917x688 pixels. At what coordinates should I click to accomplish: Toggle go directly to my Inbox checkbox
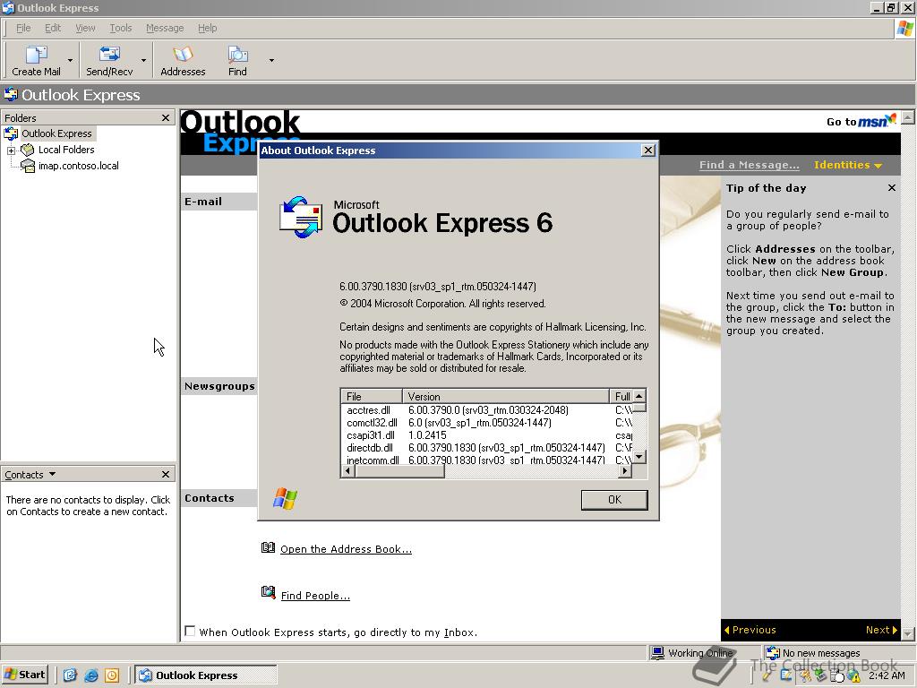[190, 631]
